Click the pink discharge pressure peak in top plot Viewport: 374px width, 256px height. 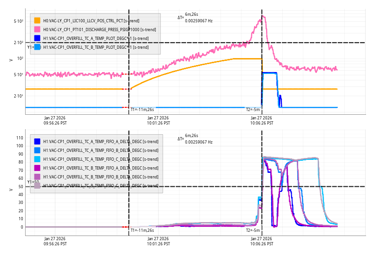[263, 16]
